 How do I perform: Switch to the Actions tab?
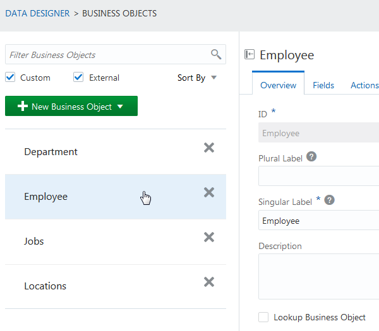(364, 86)
